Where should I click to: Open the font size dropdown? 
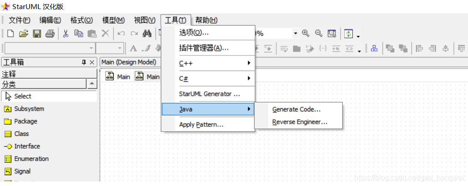pyautogui.click(x=120, y=48)
